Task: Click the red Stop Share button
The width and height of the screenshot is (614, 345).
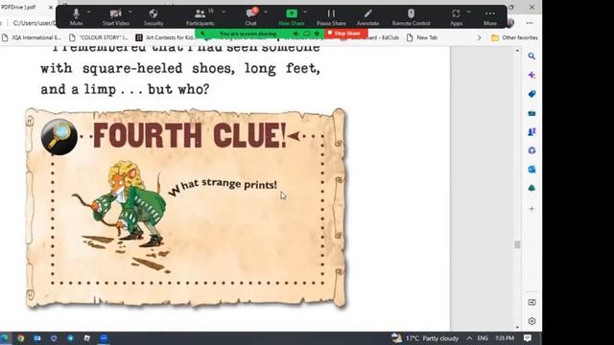Action: (x=346, y=34)
